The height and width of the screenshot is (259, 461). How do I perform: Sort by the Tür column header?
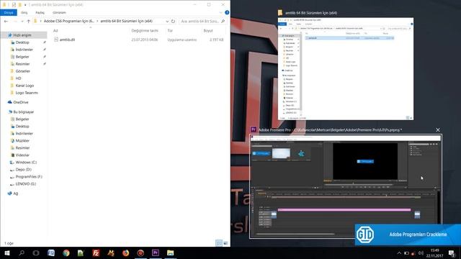[x=170, y=30]
